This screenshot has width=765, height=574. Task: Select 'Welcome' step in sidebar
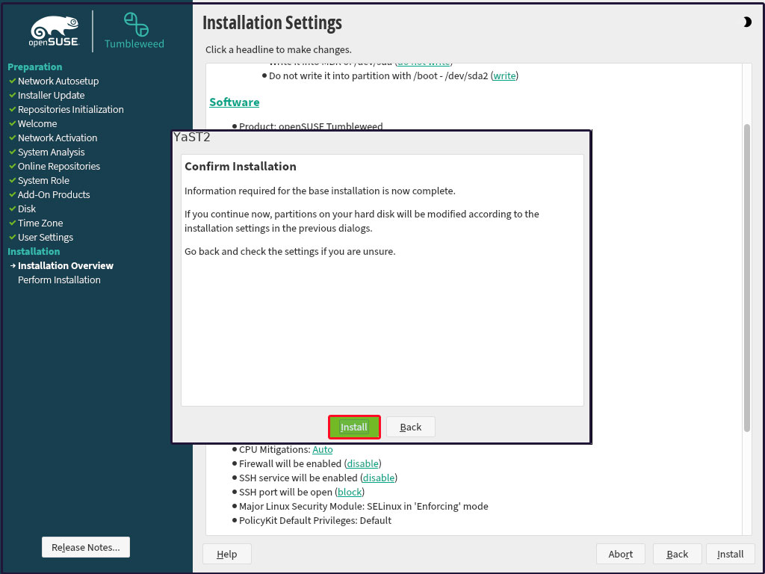point(37,123)
